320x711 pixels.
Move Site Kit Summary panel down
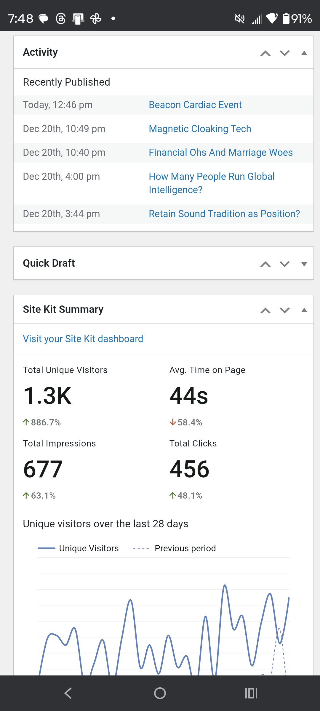tap(284, 310)
